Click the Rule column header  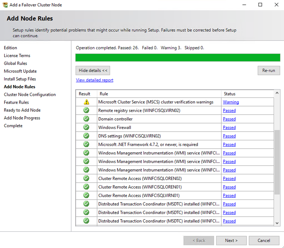pos(104,94)
